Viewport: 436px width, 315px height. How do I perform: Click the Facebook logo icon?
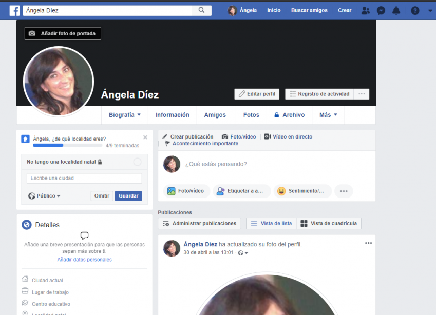[14, 10]
